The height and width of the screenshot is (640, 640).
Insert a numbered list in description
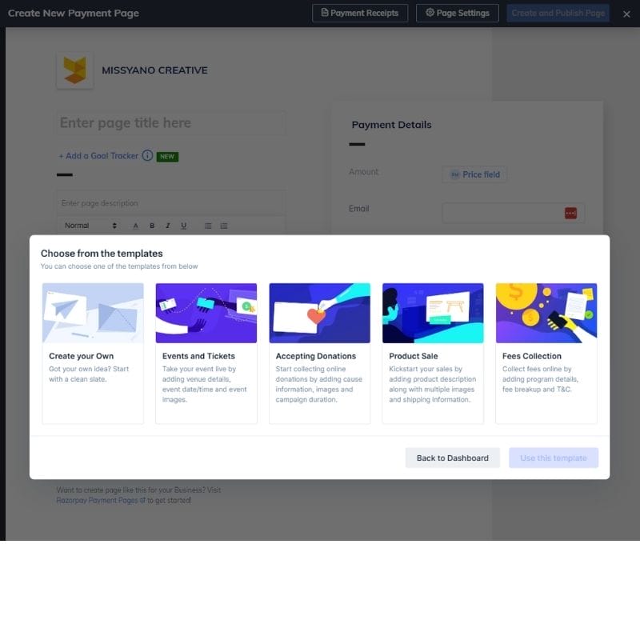click(224, 226)
